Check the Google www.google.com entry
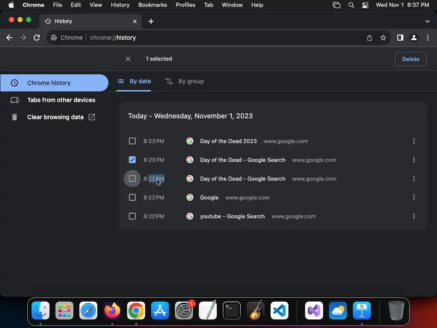This screenshot has width=437, height=328. (x=132, y=197)
